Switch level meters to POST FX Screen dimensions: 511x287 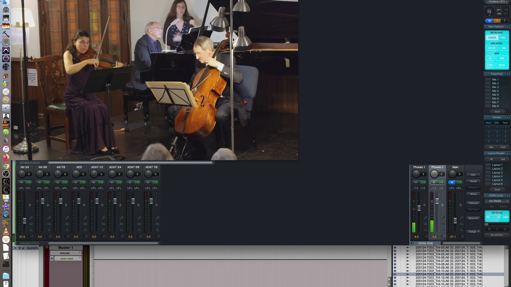[492, 48]
